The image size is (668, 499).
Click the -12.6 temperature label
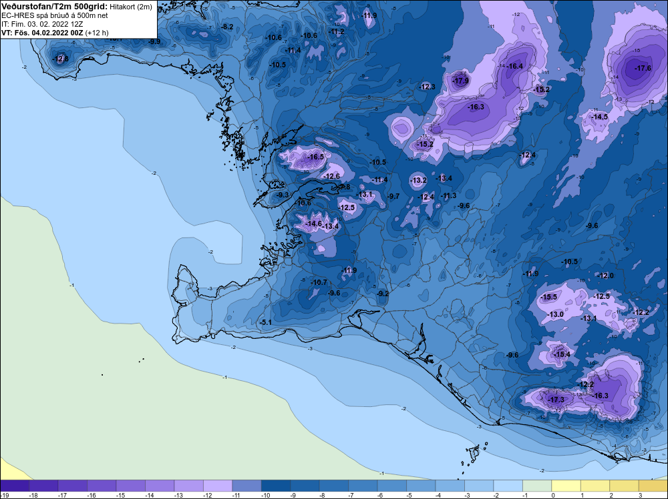(332, 176)
